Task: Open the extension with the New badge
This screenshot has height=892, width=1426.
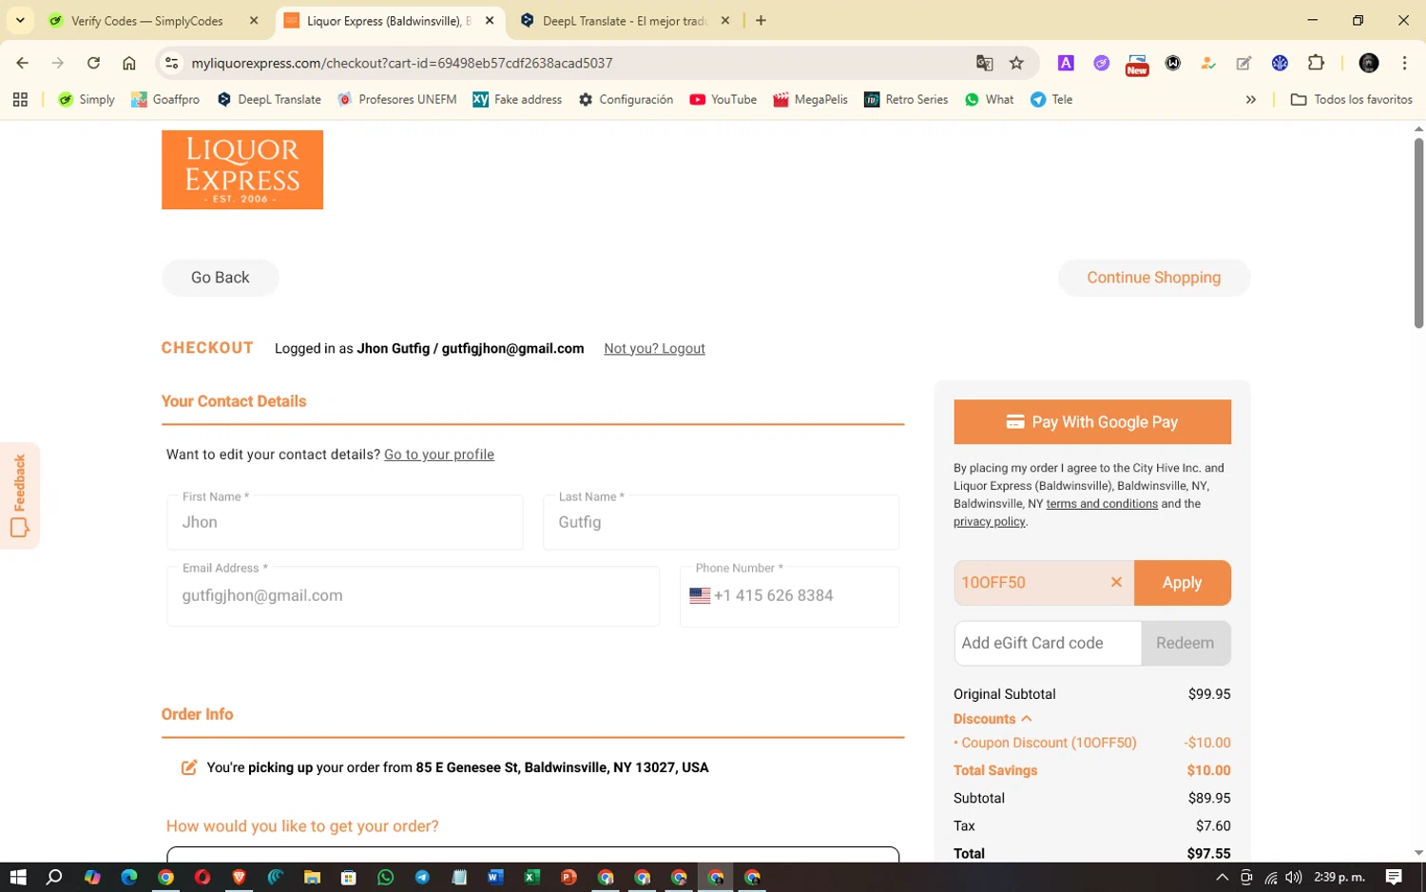Action: coord(1137,64)
